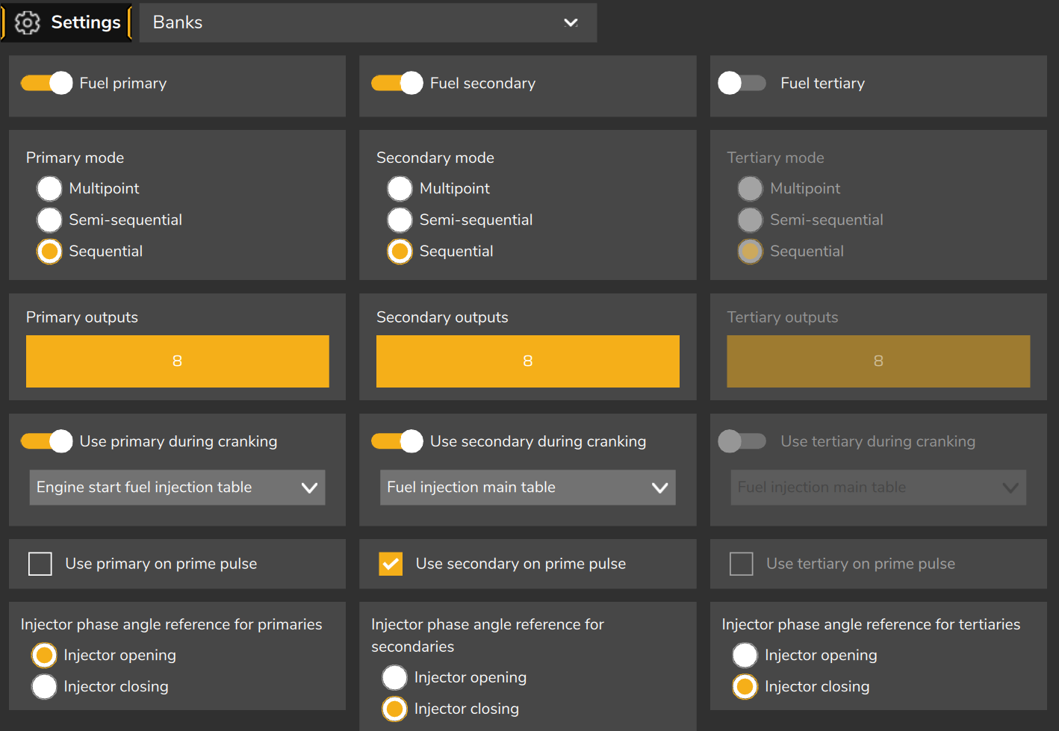Turn off Use primary during cranking

(46, 441)
